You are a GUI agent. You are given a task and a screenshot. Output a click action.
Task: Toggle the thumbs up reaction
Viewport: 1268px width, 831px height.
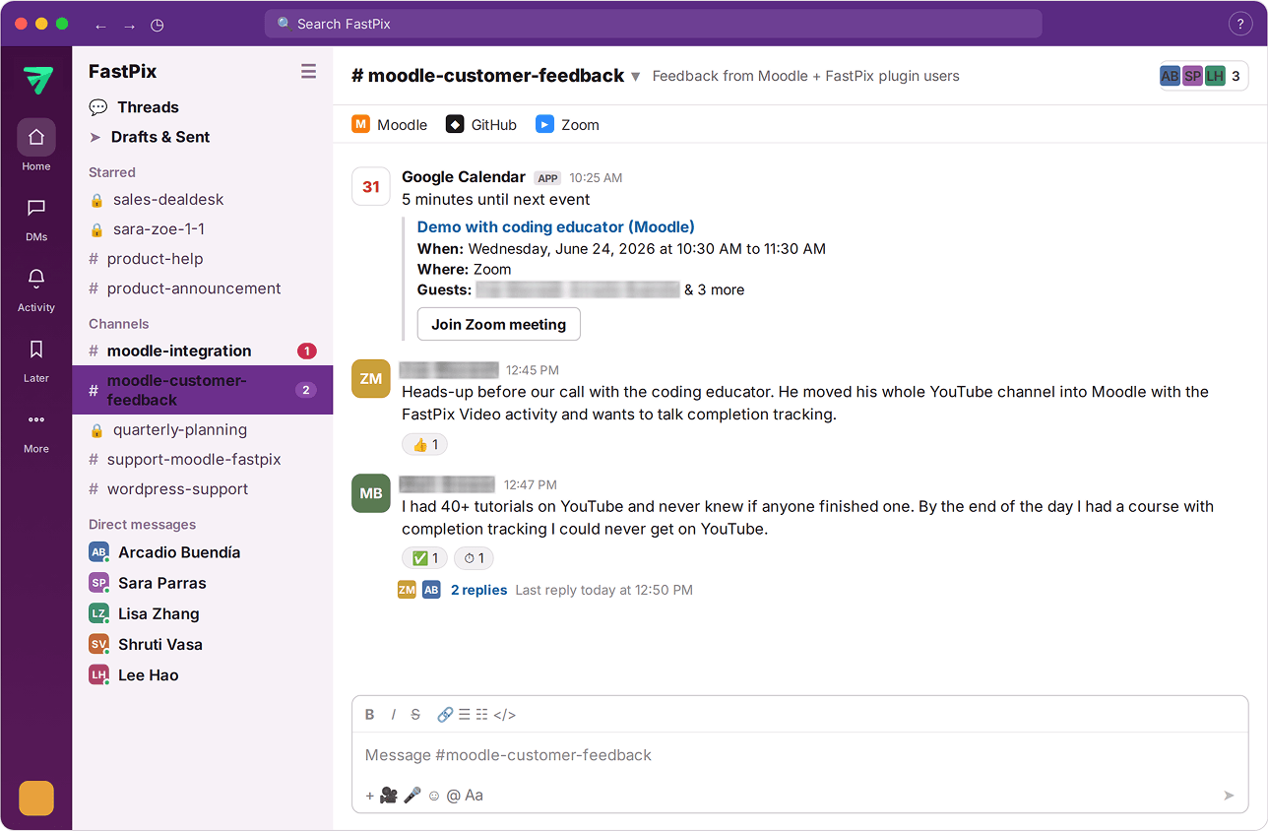tap(425, 445)
